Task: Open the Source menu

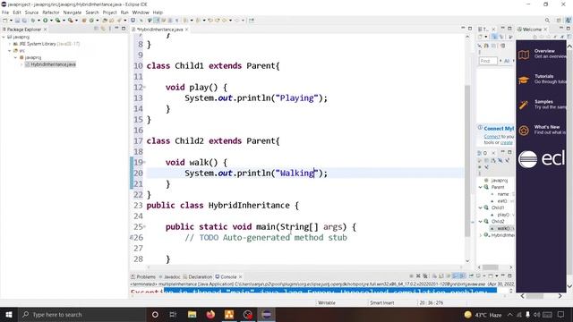Action: 31,13
